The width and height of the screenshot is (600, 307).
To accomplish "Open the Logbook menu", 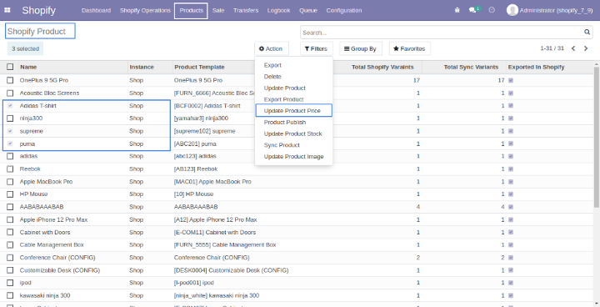I will click(278, 10).
